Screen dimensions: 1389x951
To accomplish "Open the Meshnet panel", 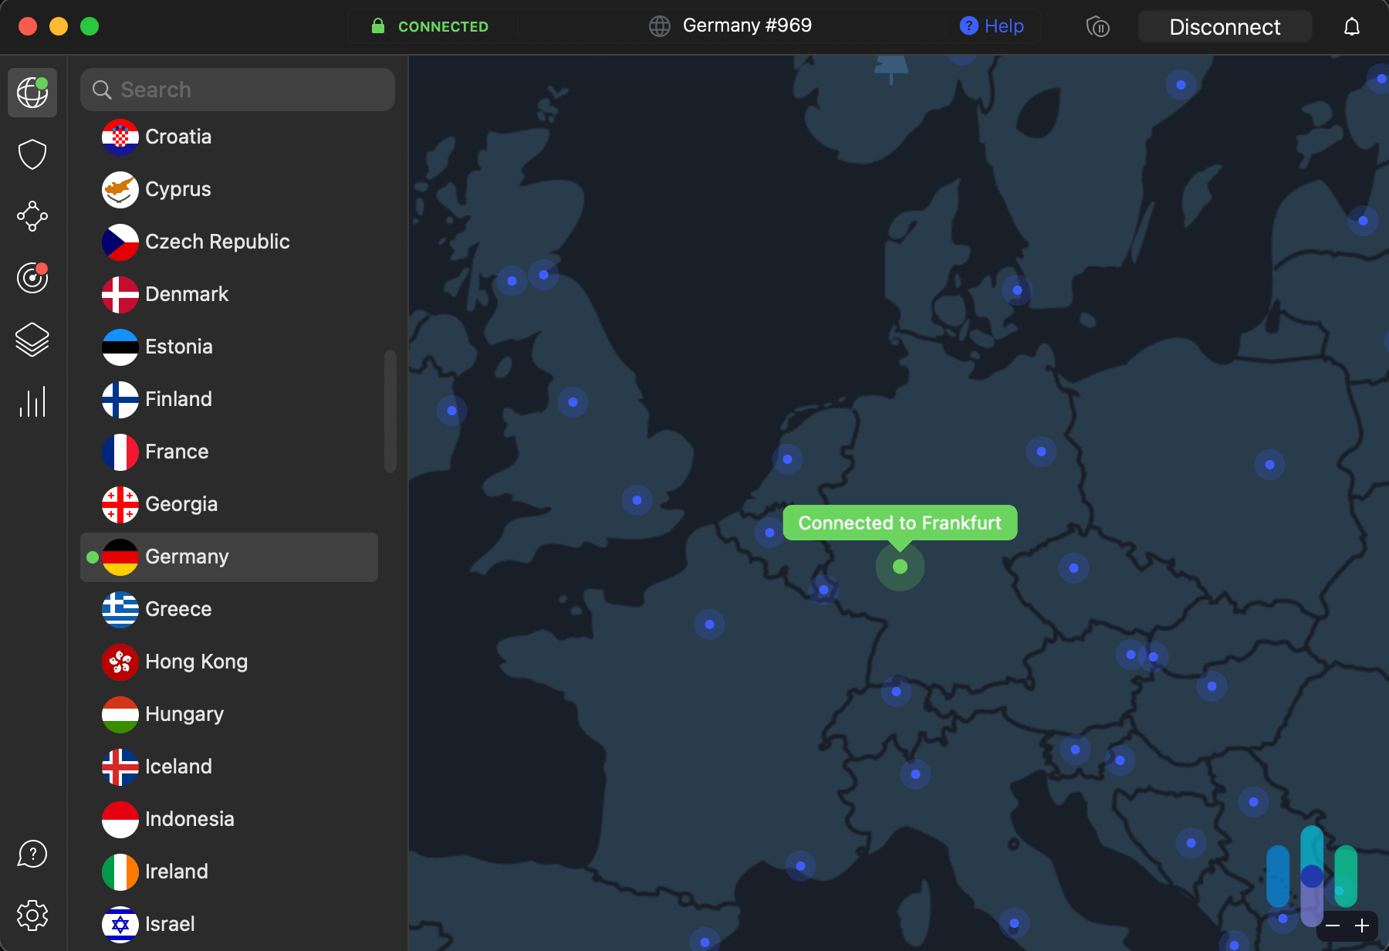I will click(x=32, y=217).
